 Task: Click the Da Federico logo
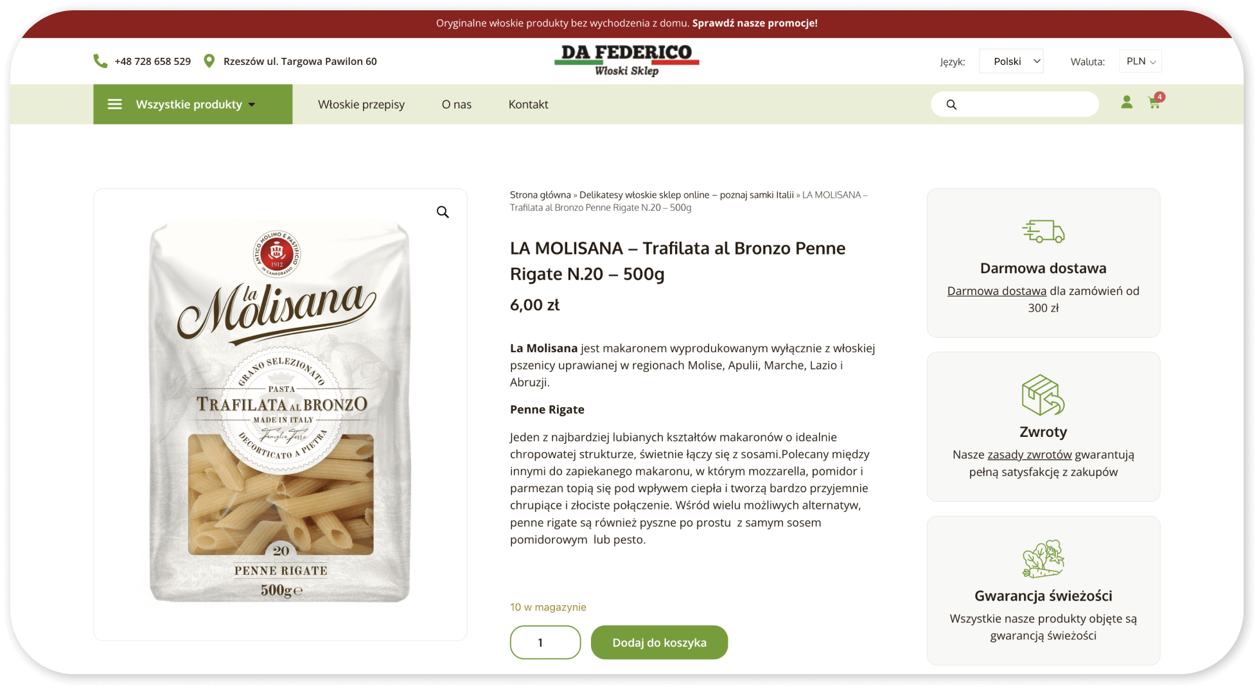pyautogui.click(x=627, y=60)
